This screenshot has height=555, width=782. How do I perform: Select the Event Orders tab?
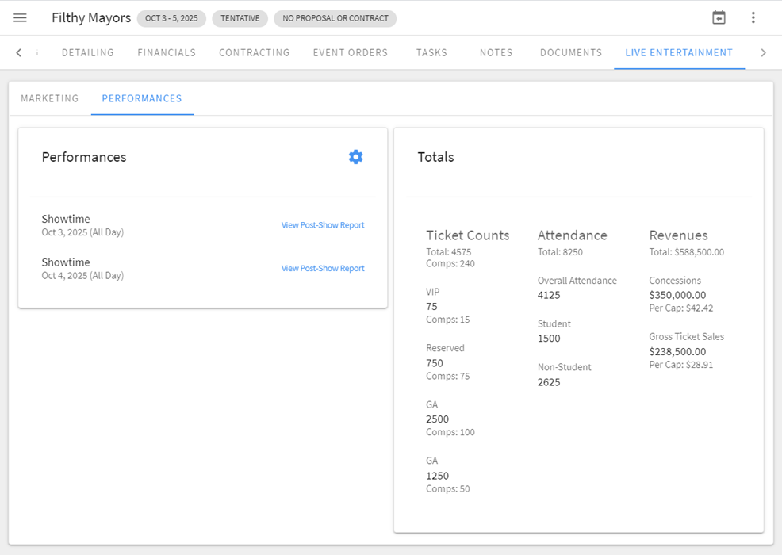(x=350, y=53)
